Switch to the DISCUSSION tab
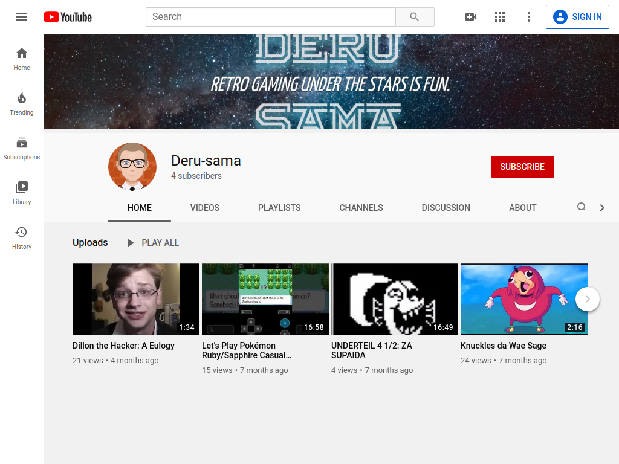Screen dimensions: 619x464 tap(446, 208)
